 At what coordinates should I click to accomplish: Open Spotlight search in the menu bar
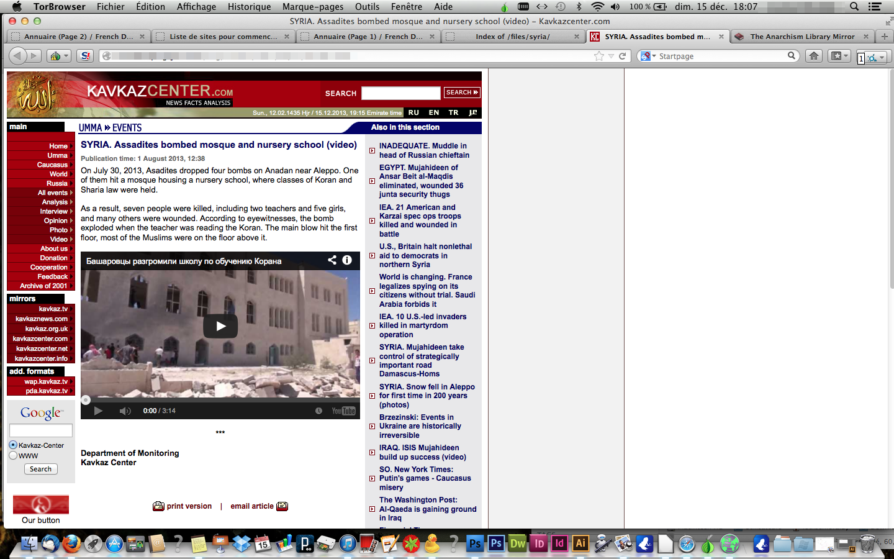pos(854,7)
